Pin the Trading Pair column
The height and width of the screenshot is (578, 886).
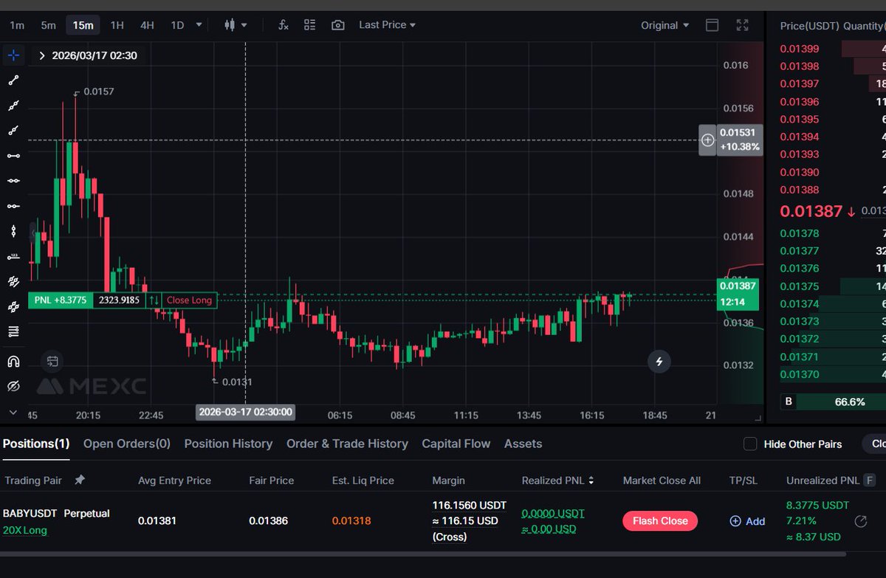coord(80,480)
